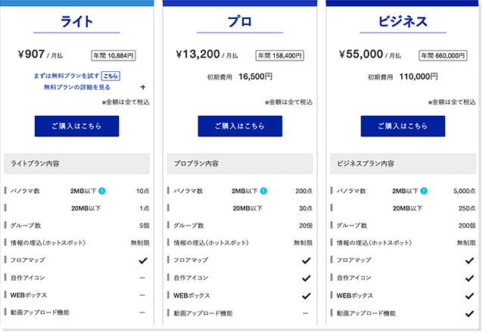The image size is (483, 333).
Task: Click the こちら free trial badge
Action: coord(111,76)
